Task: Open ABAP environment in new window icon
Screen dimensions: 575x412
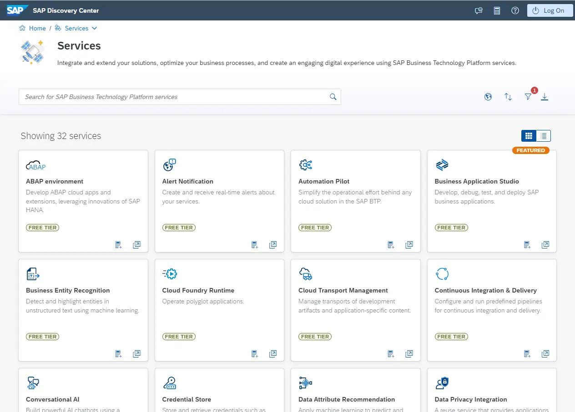Action: [136, 245]
